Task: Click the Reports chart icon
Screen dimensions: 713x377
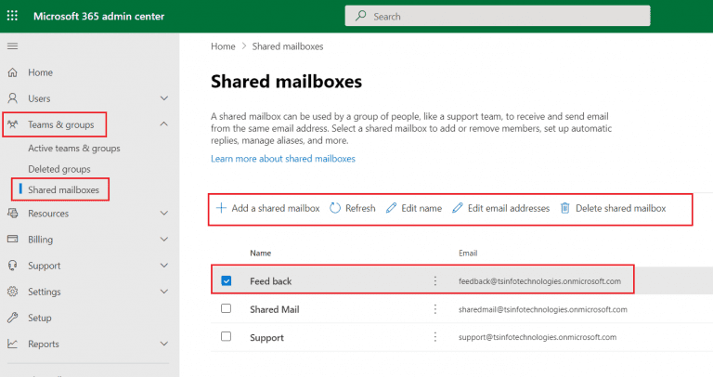Action: tap(13, 344)
